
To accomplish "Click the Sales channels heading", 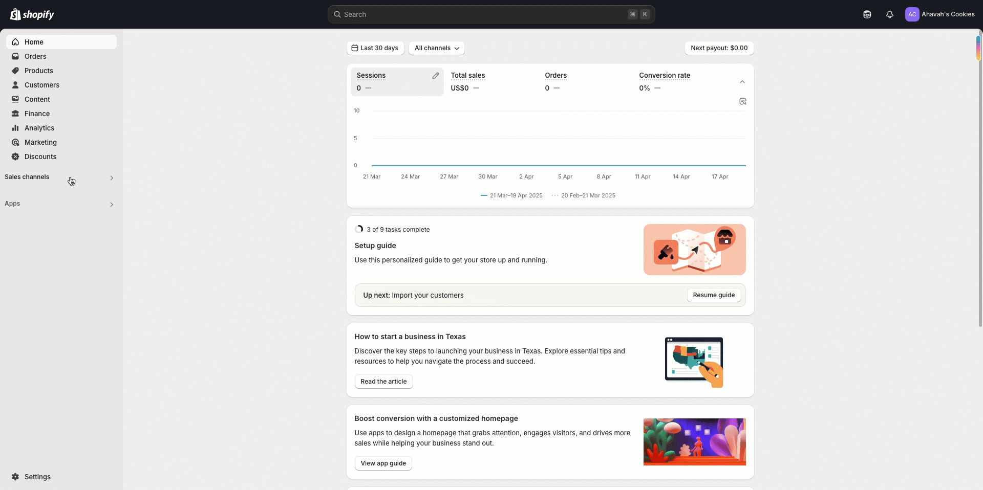I will pyautogui.click(x=27, y=177).
